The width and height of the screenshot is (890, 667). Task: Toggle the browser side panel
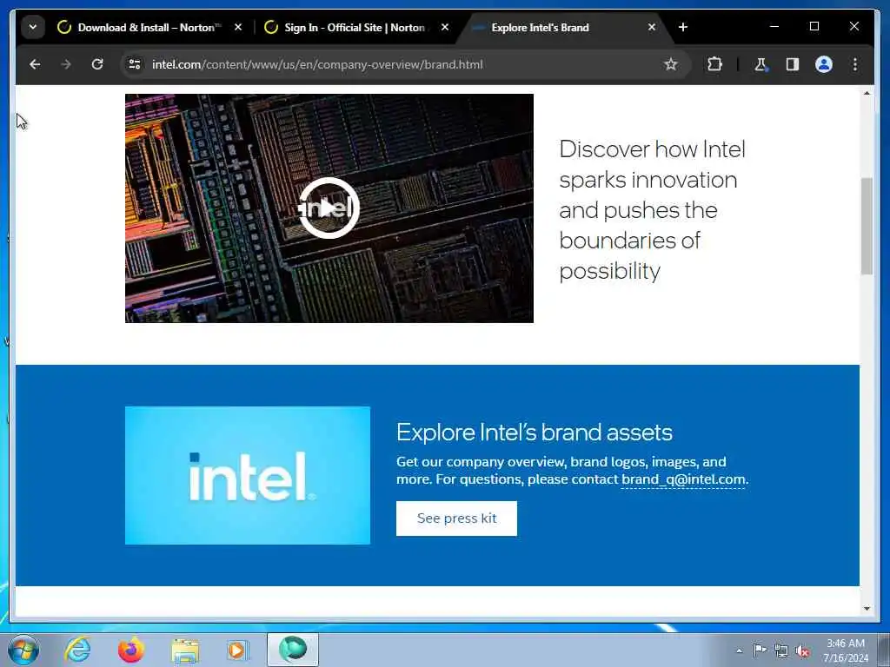[793, 64]
